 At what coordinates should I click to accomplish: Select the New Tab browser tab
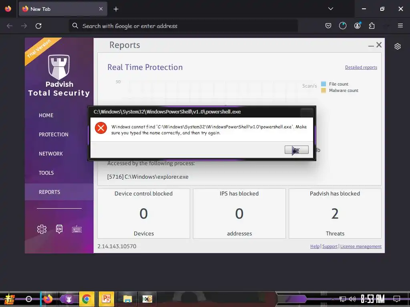pos(63,9)
